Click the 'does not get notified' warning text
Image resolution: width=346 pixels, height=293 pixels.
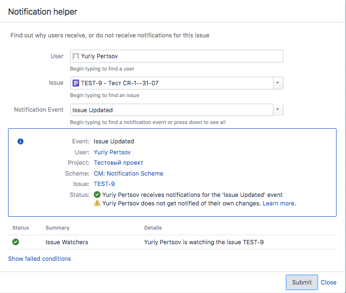[182, 204]
